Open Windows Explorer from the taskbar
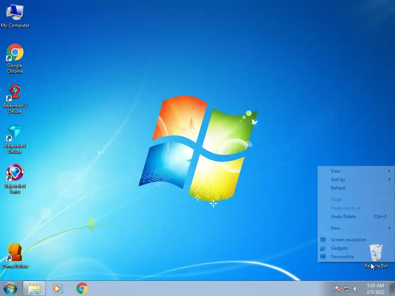 point(34,288)
